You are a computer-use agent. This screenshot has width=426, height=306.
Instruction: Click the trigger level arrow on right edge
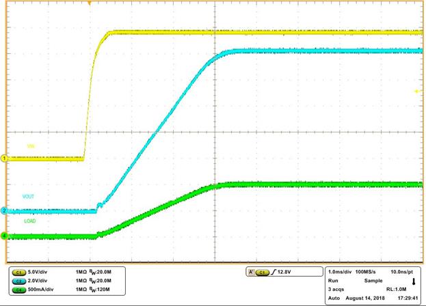(416, 91)
